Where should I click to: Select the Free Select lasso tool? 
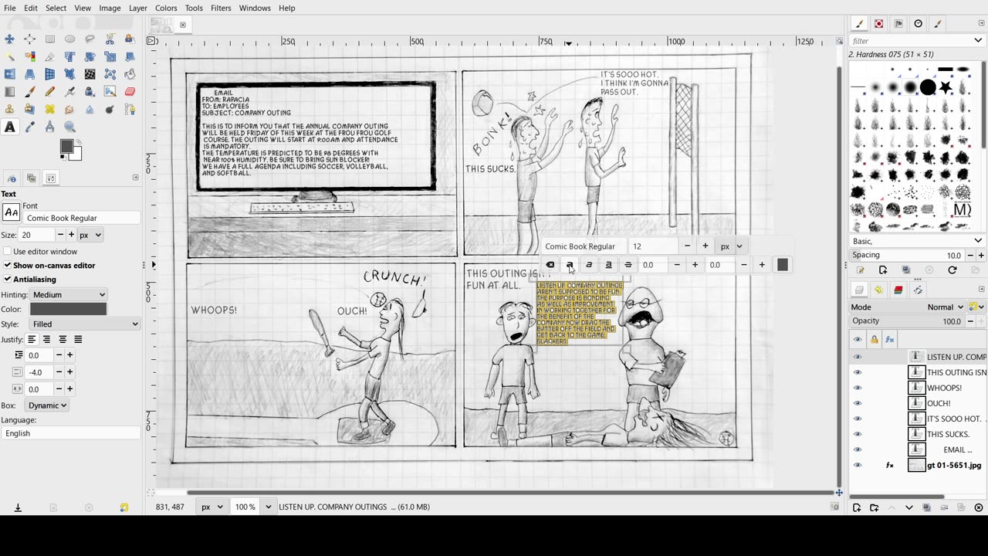90,39
